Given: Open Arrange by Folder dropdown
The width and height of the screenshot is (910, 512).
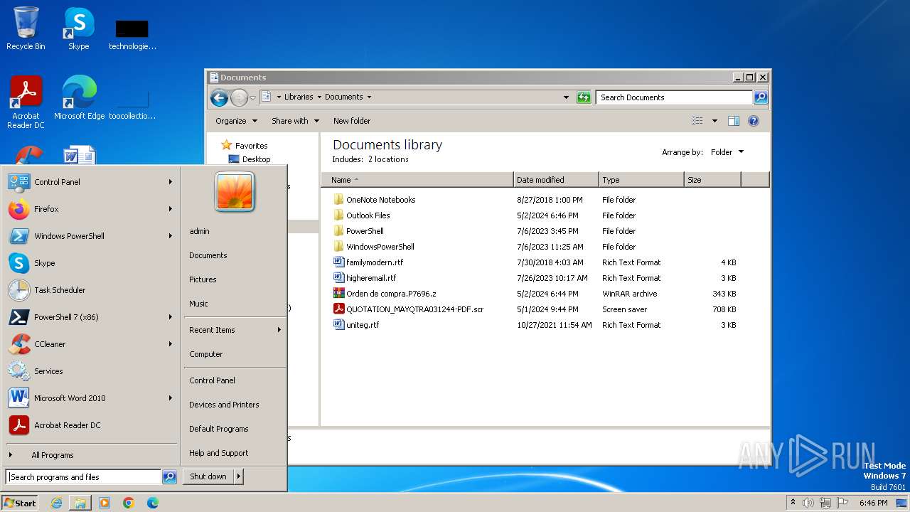Looking at the screenshot, I should (x=727, y=152).
